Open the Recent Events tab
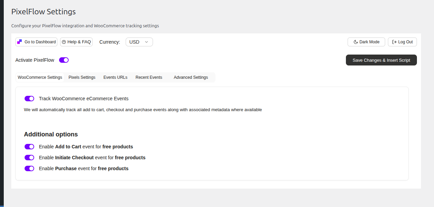 (149, 77)
